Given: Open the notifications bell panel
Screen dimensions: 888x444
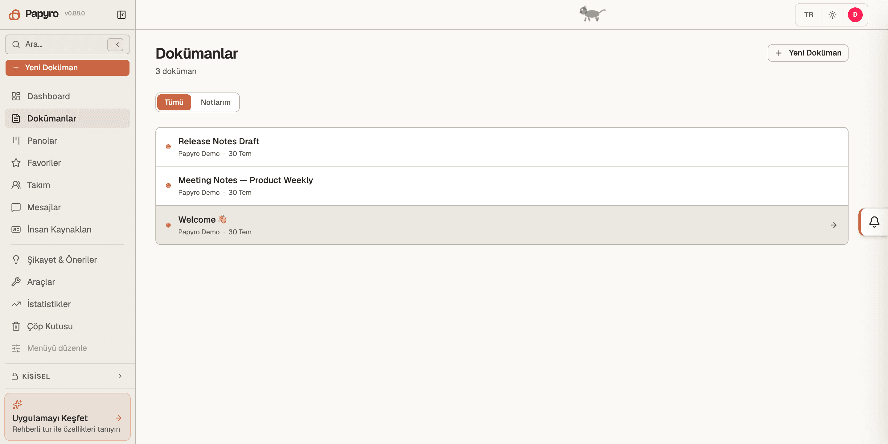Looking at the screenshot, I should click(x=874, y=222).
